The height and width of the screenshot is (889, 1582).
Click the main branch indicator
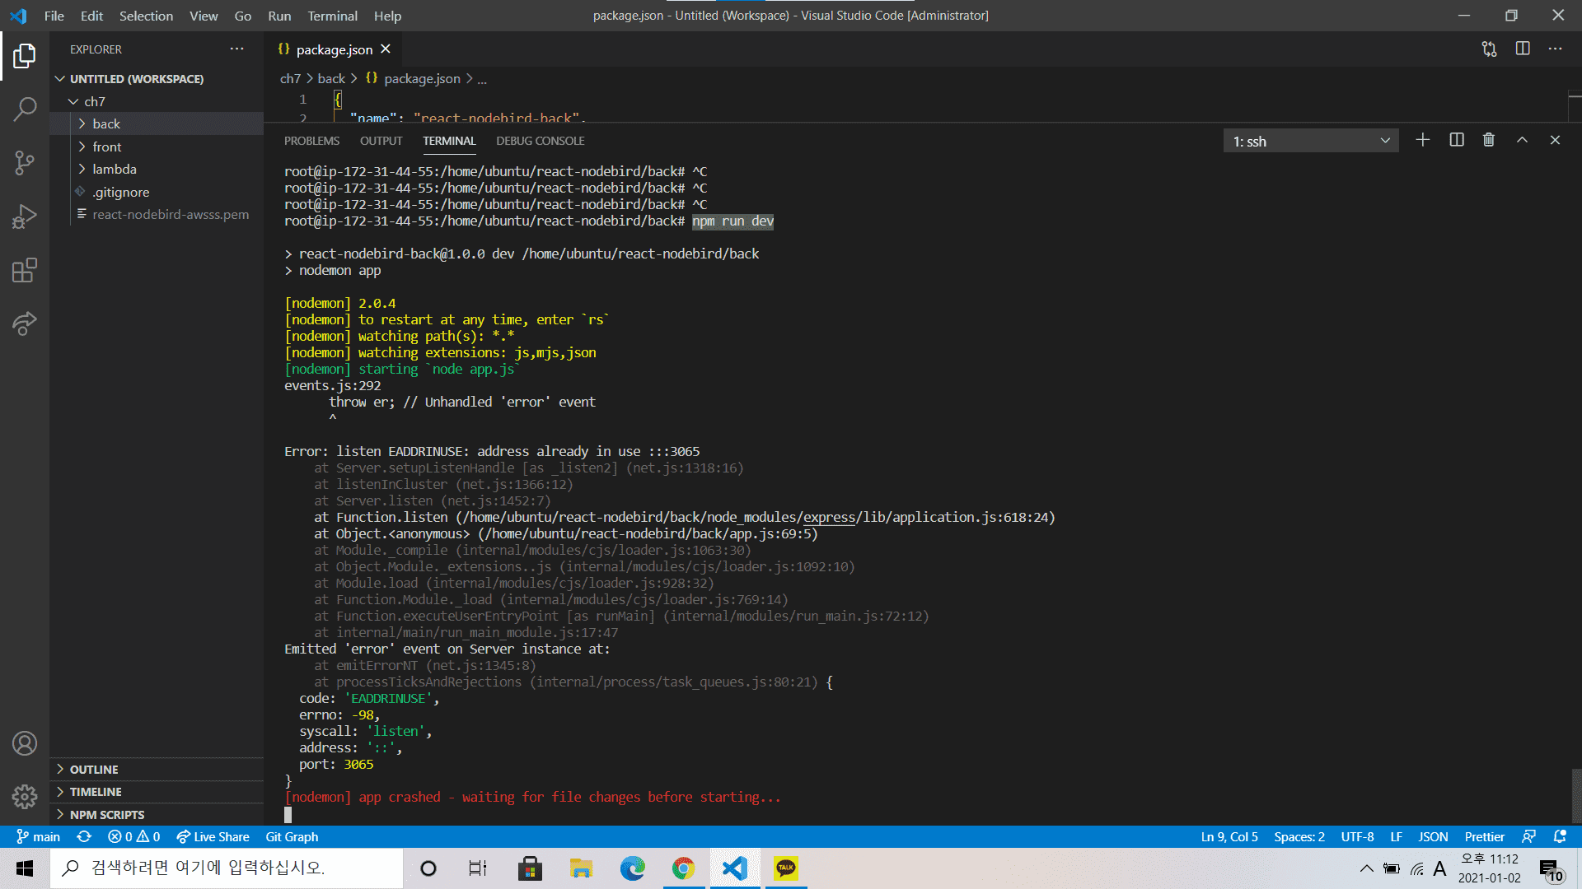(39, 836)
